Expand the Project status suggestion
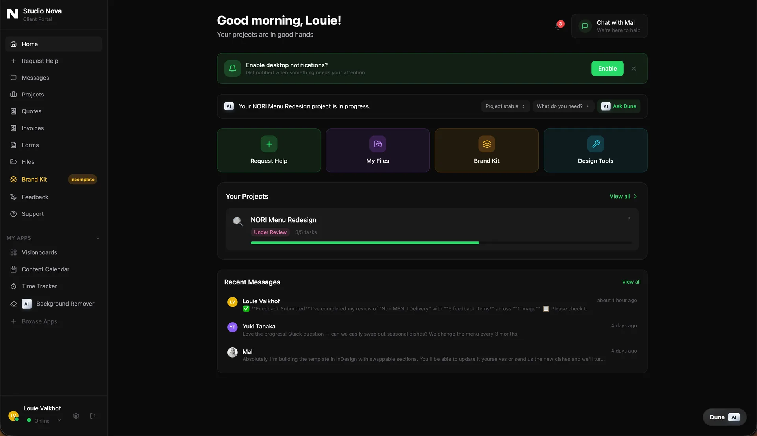 click(x=505, y=106)
